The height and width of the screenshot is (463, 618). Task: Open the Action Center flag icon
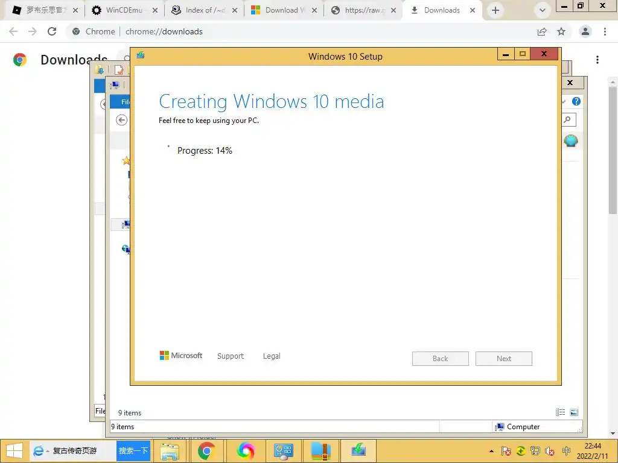(x=506, y=451)
